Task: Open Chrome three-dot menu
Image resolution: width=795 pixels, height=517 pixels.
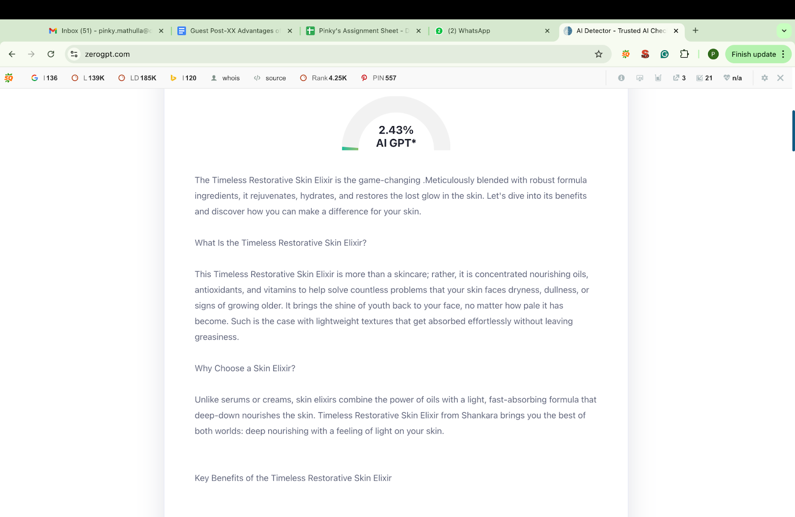Action: 784,54
